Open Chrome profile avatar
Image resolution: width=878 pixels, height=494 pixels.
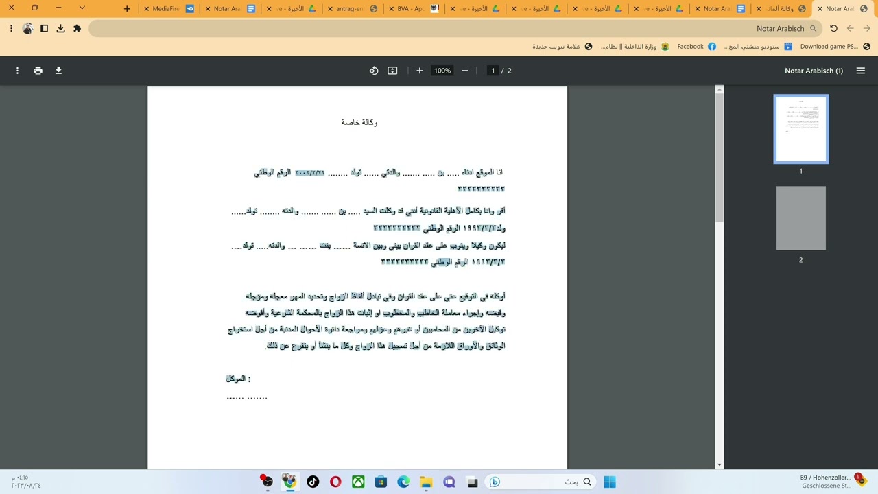(27, 28)
